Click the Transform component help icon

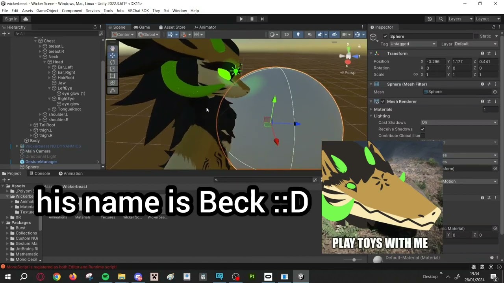coord(482,53)
